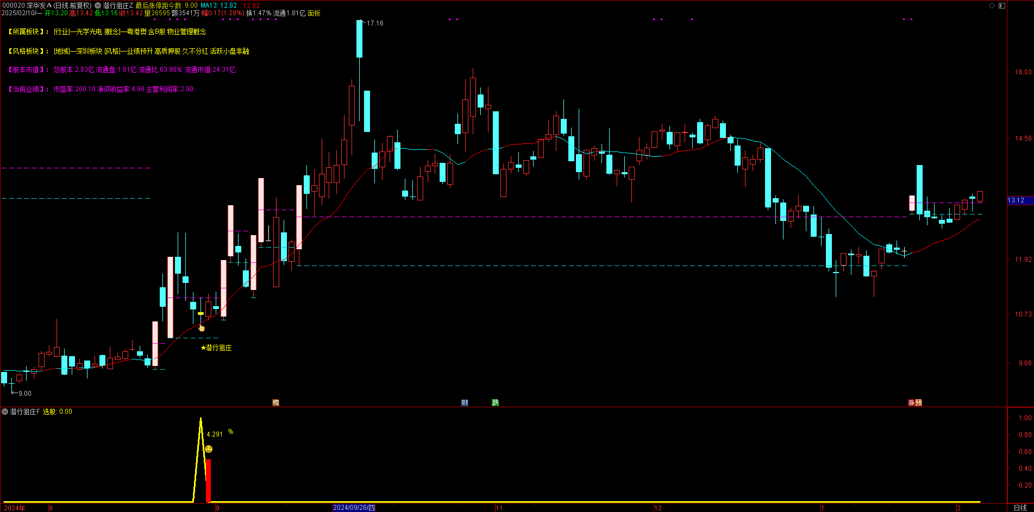Click the stock title 000020 深华发A
The height and width of the screenshot is (512, 1034).
tap(27, 5)
